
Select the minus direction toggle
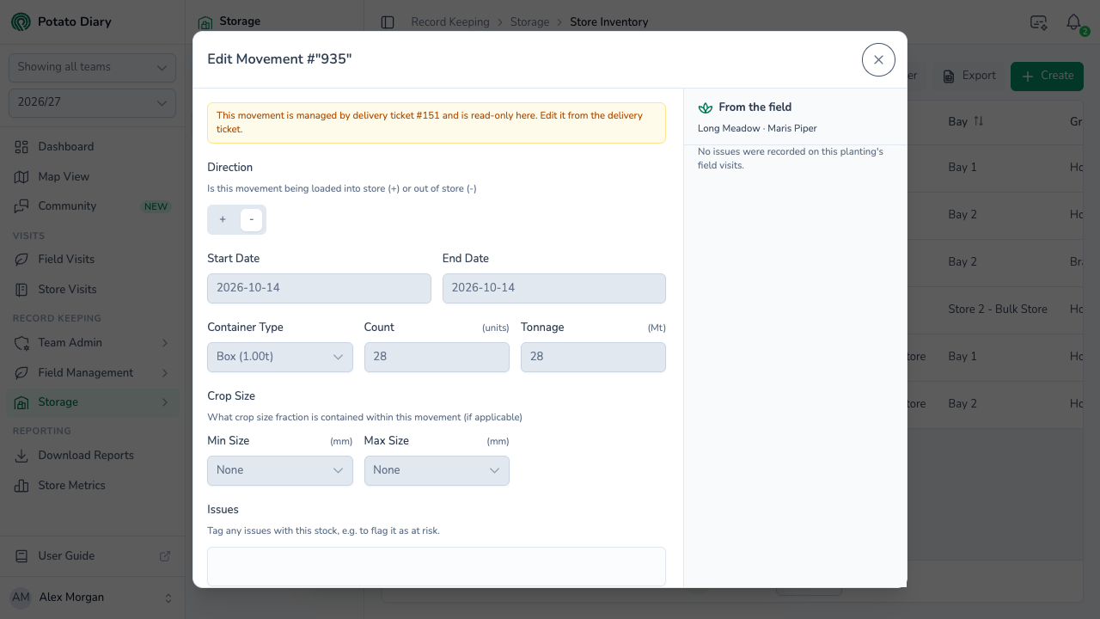click(x=251, y=220)
